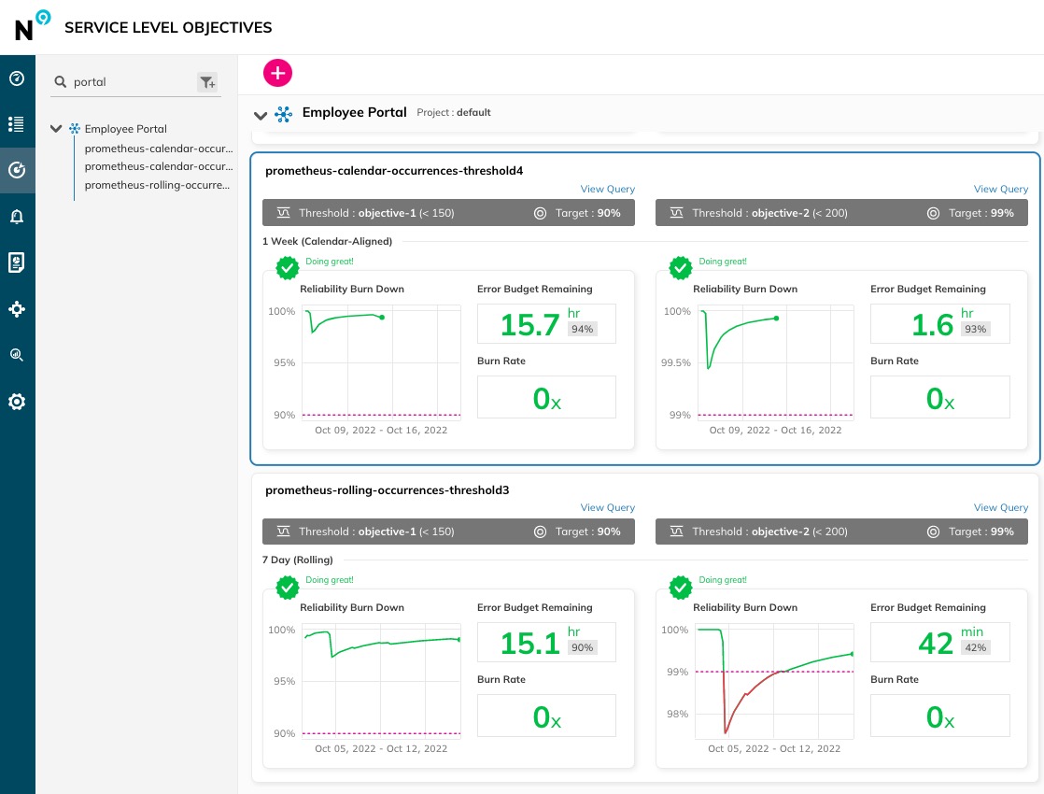The height and width of the screenshot is (794, 1044).
Task: Click View Query for threshold3 objective-2
Action: [x=1000, y=507]
